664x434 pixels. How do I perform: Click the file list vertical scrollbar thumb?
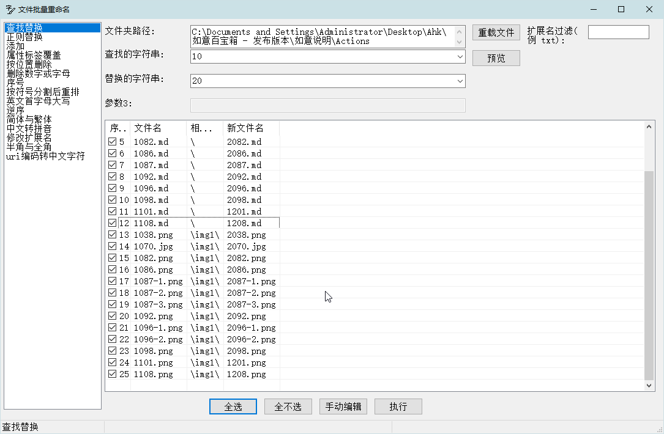649,275
